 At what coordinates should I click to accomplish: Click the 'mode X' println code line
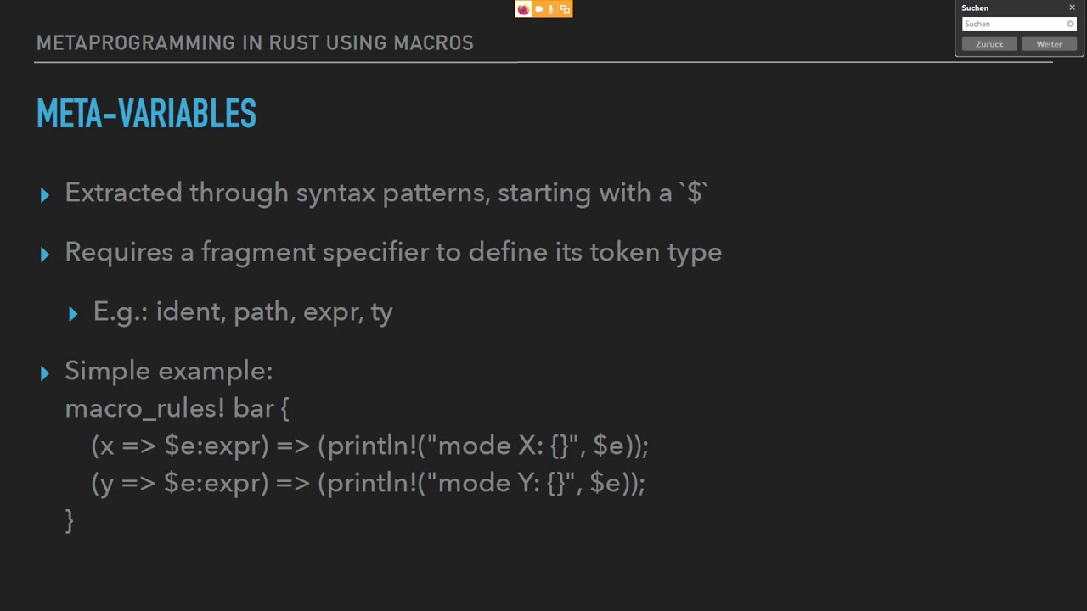tap(369, 446)
